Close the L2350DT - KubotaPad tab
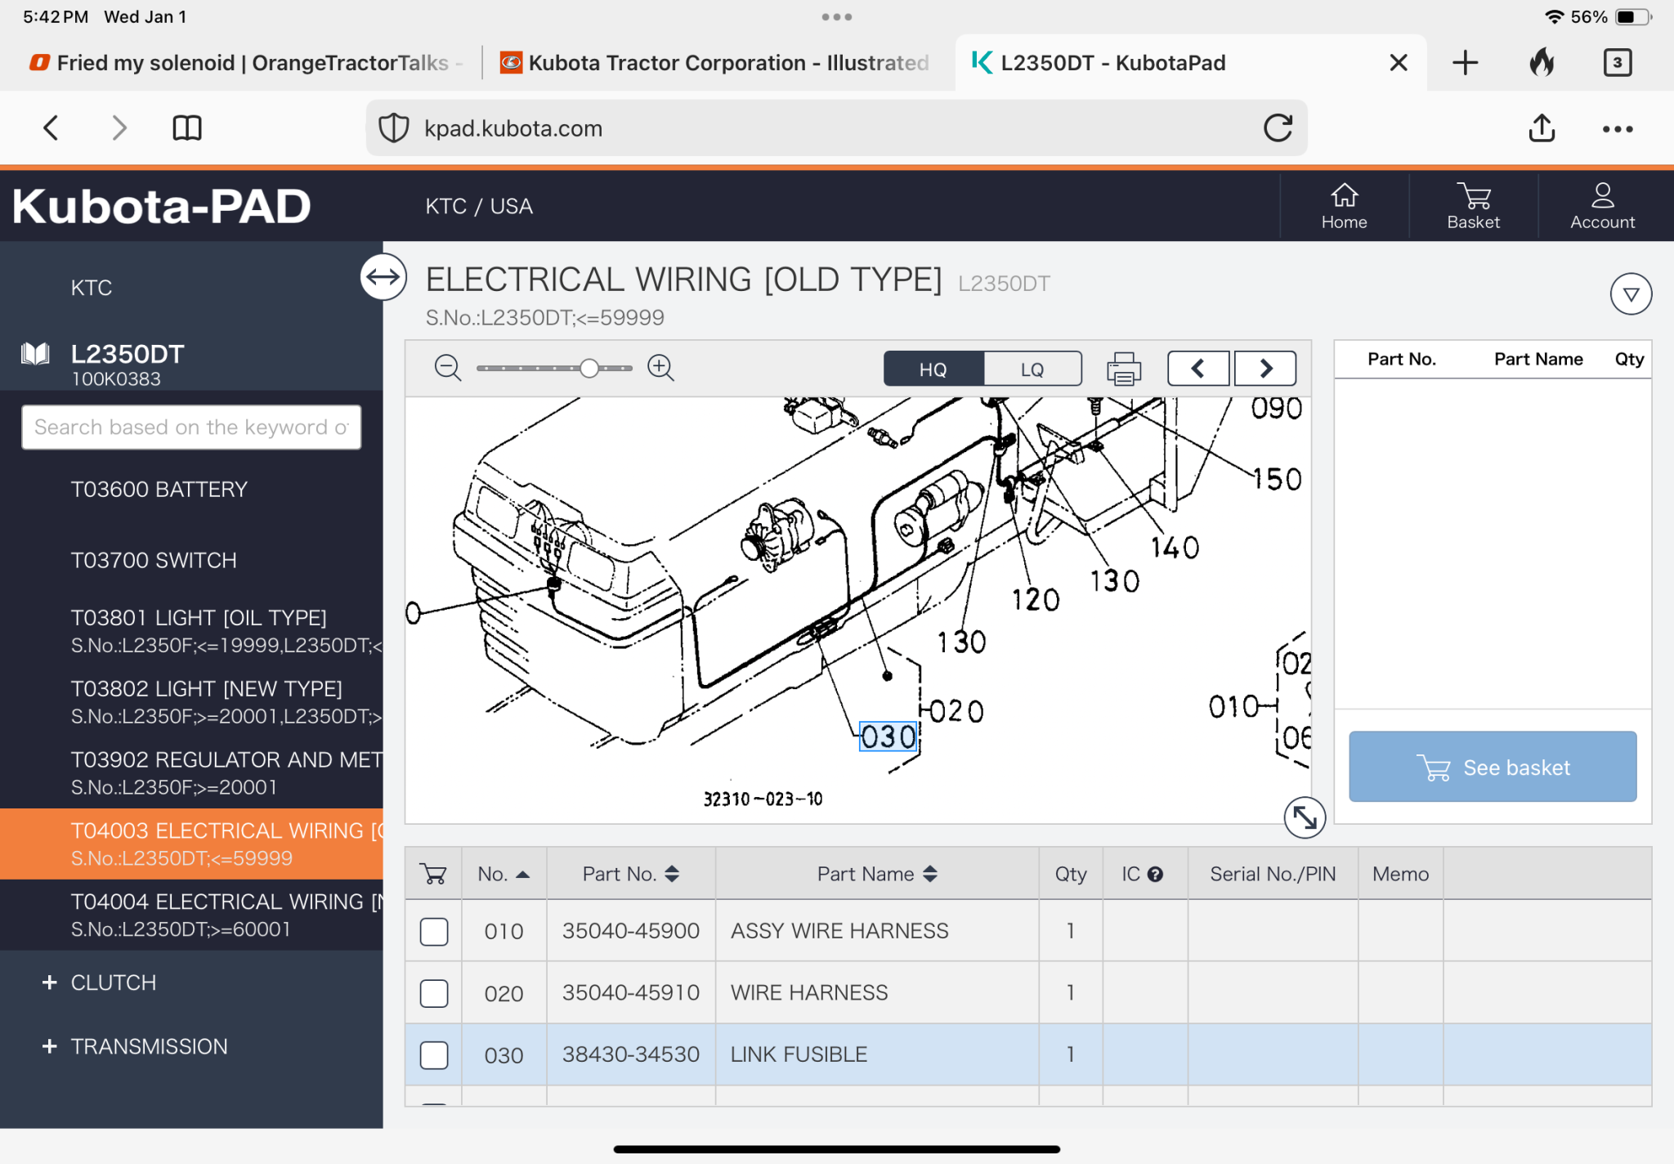Screen dimensions: 1674x1164 (x=1399, y=63)
